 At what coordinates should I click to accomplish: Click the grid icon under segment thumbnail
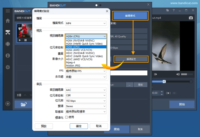(25, 40)
